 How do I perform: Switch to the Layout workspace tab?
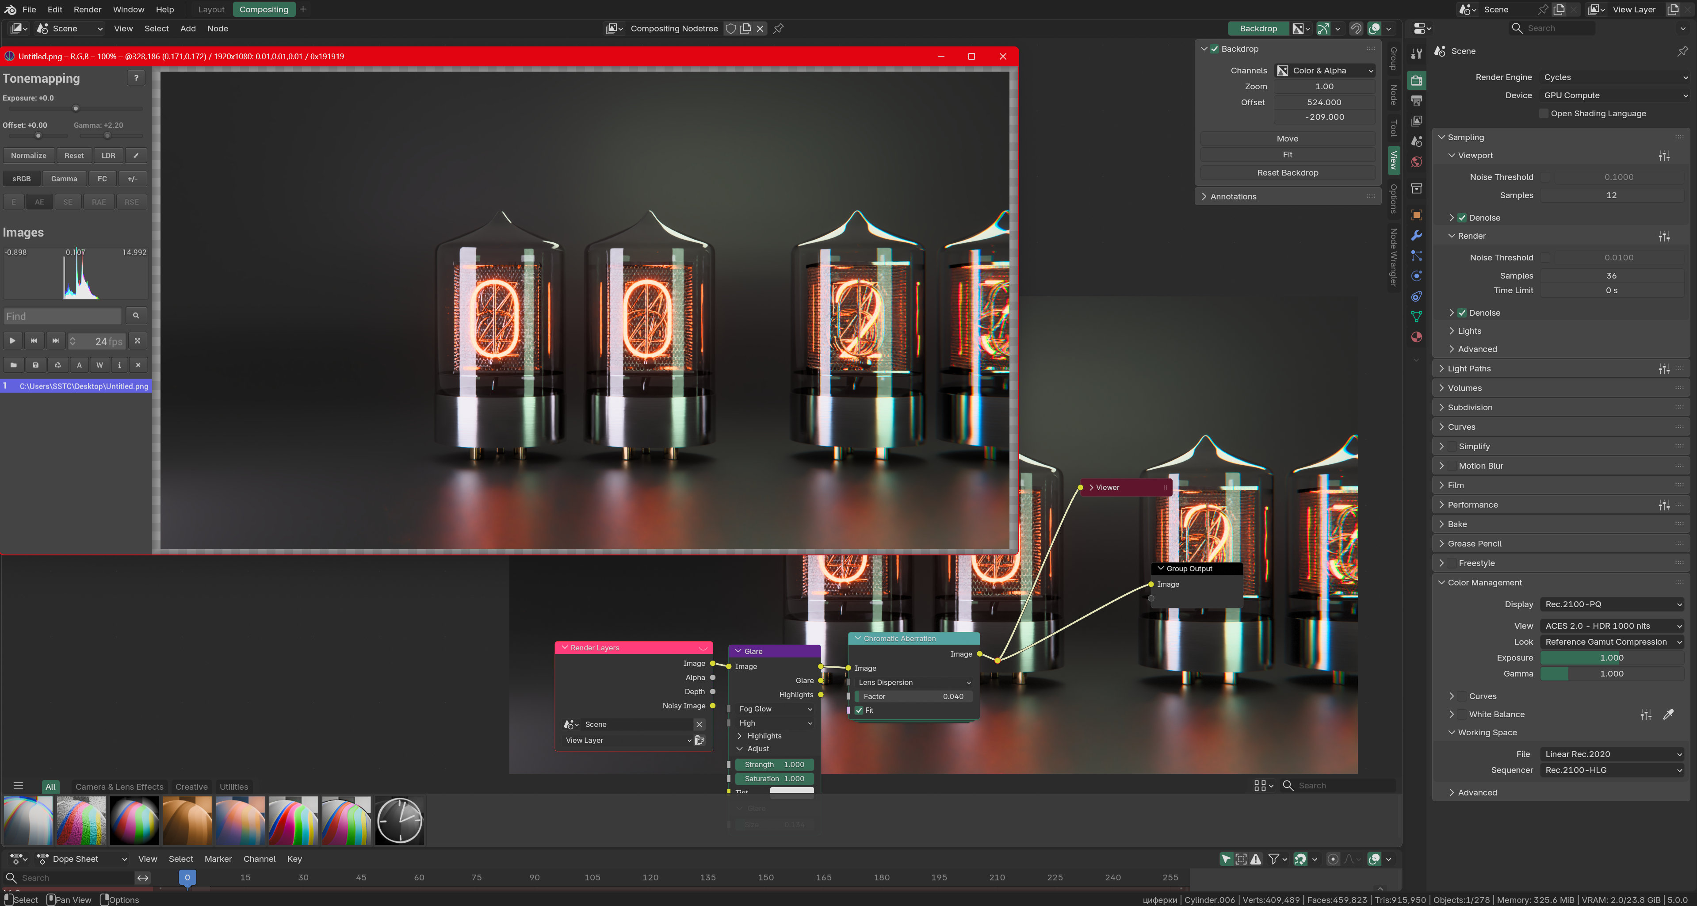(x=211, y=9)
